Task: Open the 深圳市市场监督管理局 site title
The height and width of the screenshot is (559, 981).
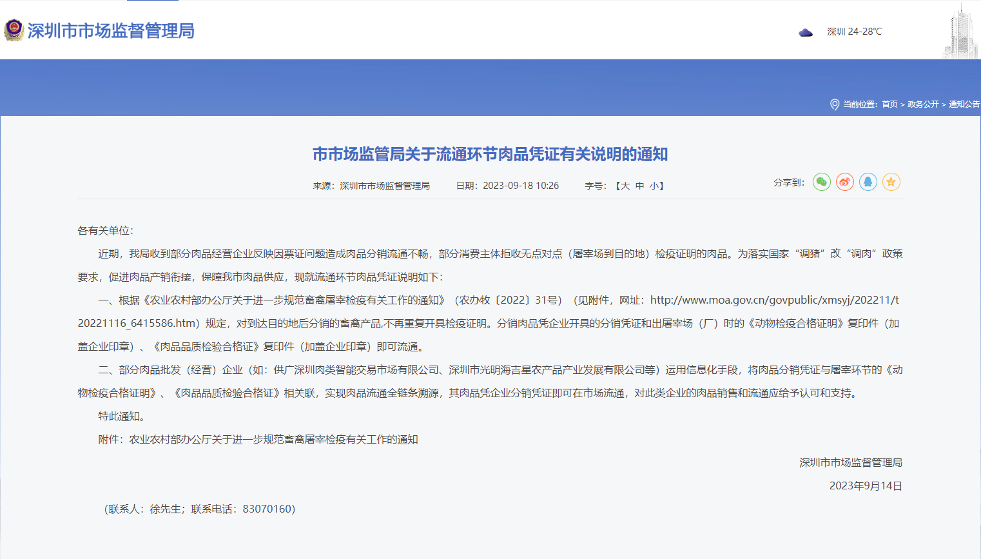Action: click(111, 31)
